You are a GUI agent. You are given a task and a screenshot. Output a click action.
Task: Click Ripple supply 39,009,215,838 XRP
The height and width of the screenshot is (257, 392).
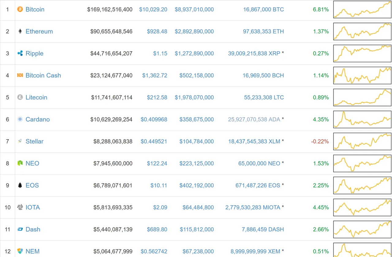pos(254,54)
